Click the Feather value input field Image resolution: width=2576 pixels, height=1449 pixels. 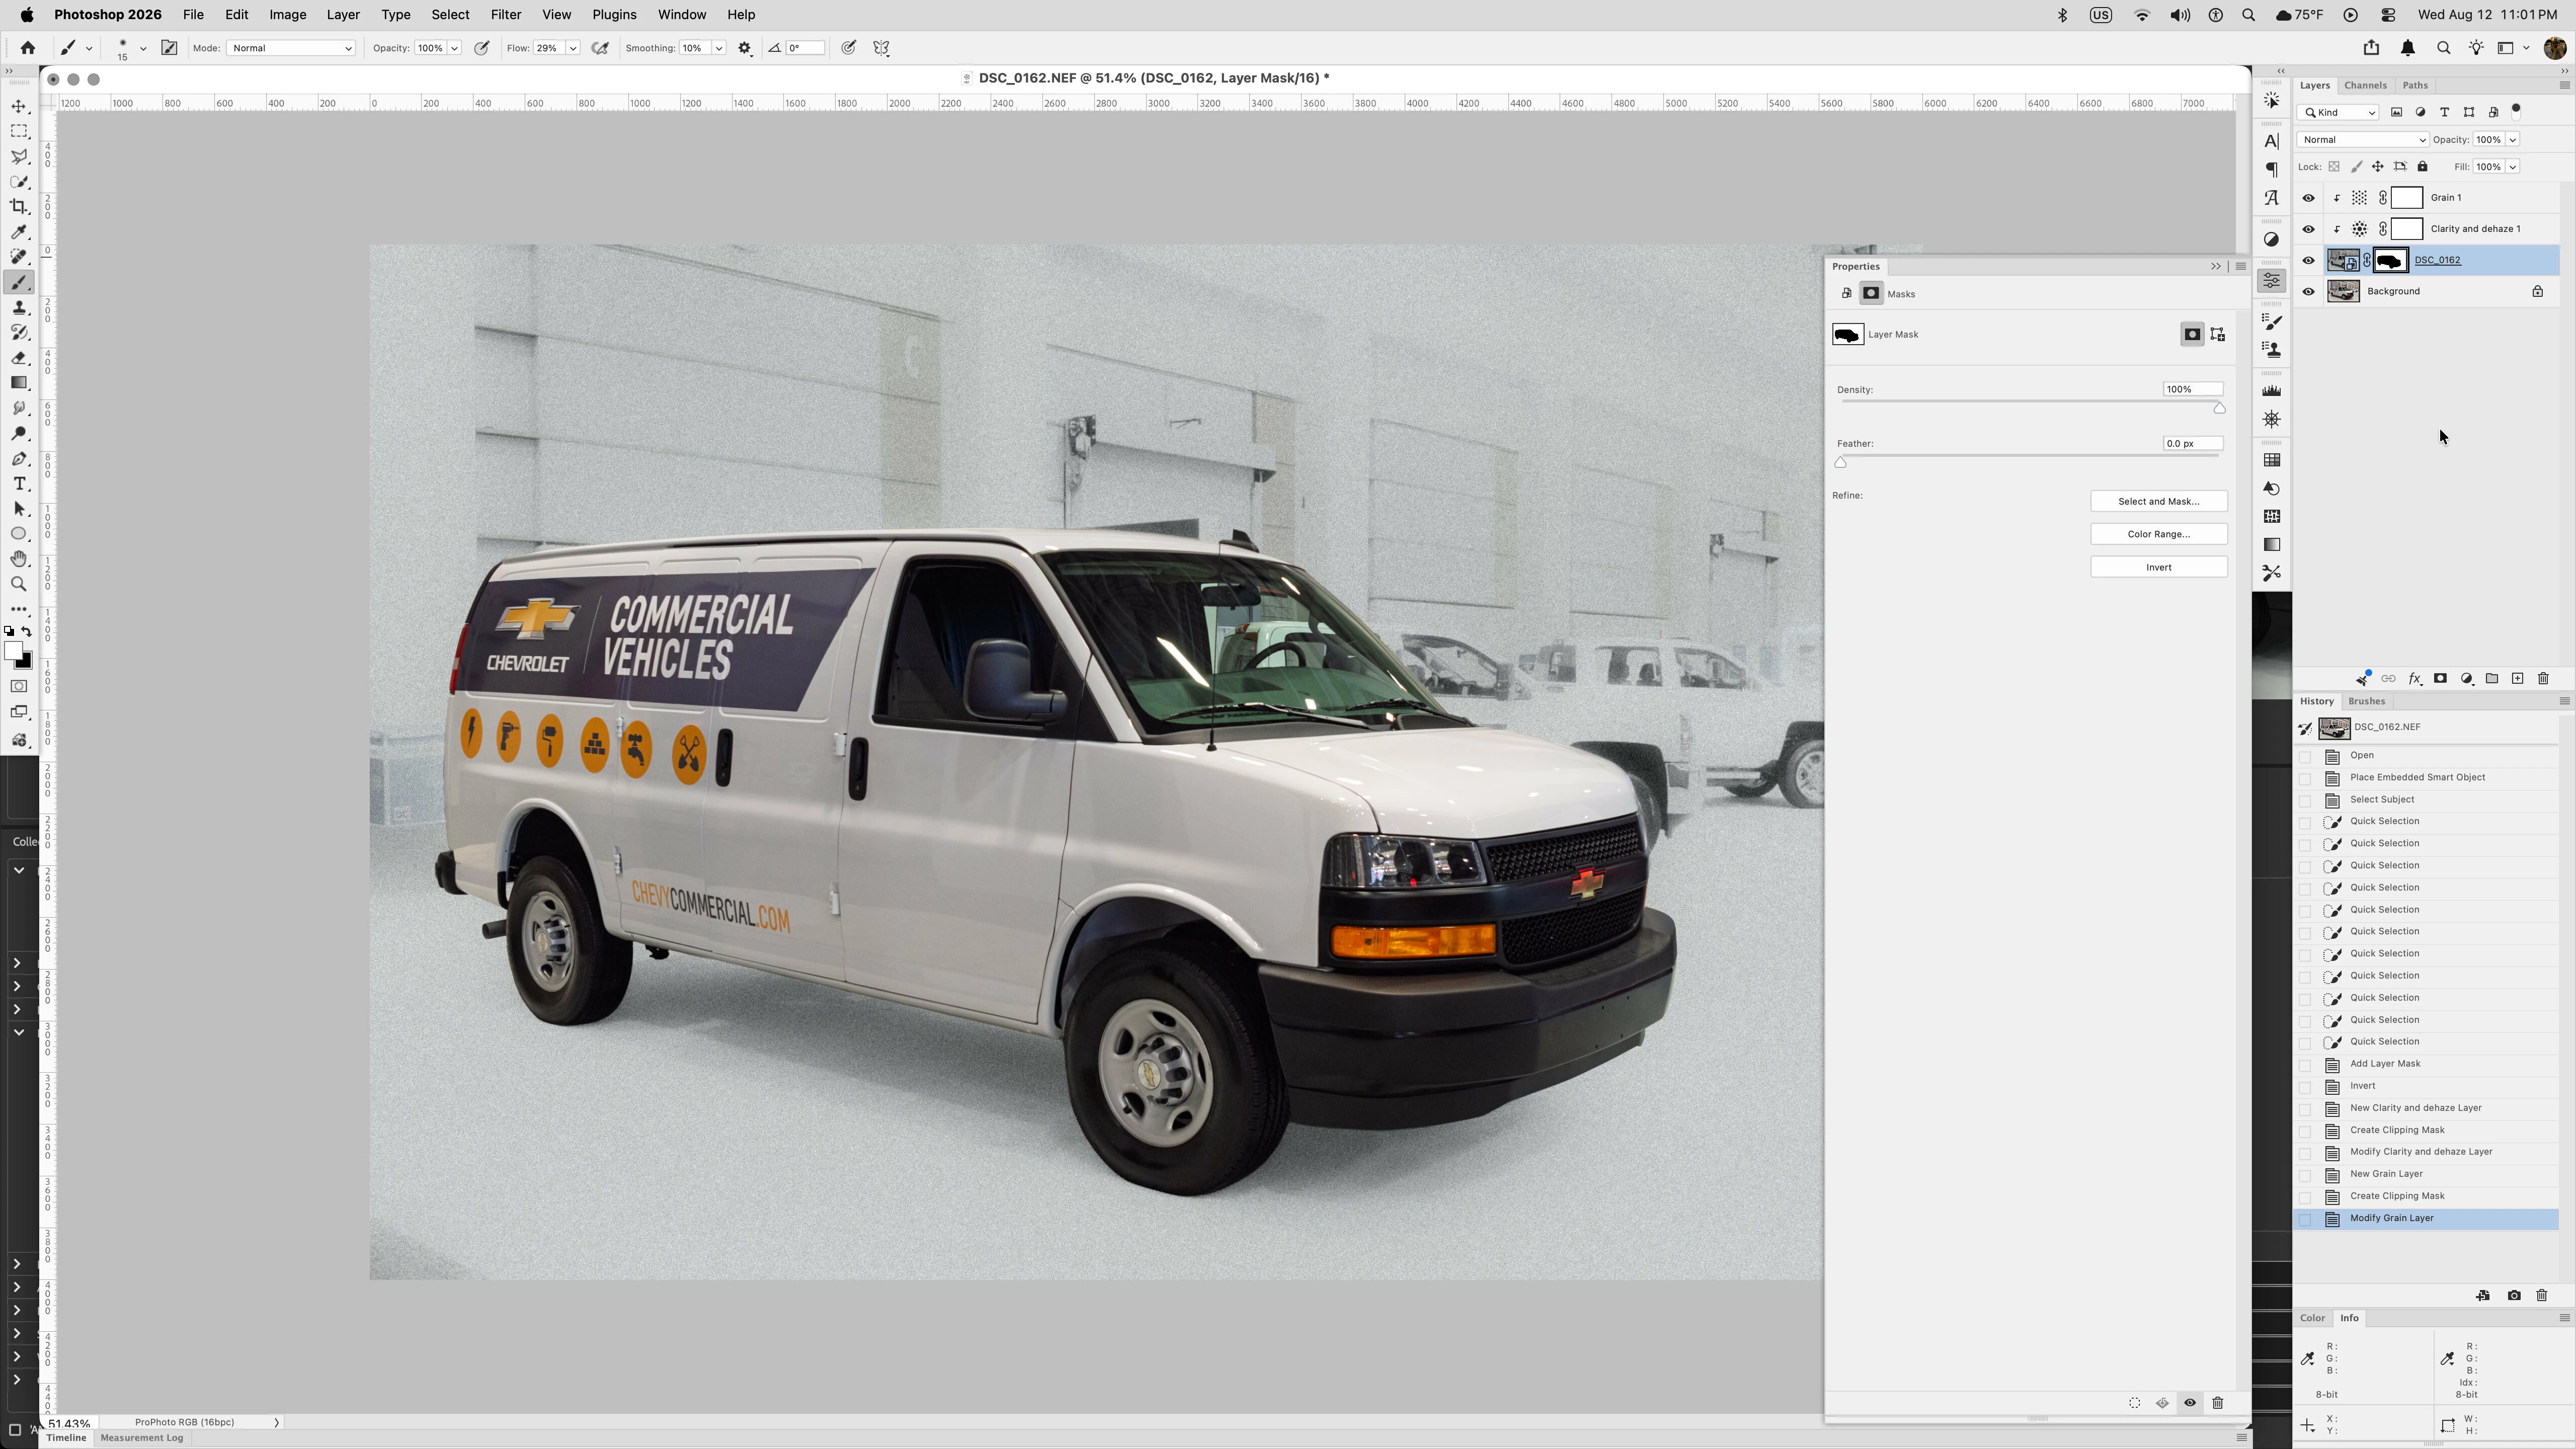[2192, 444]
